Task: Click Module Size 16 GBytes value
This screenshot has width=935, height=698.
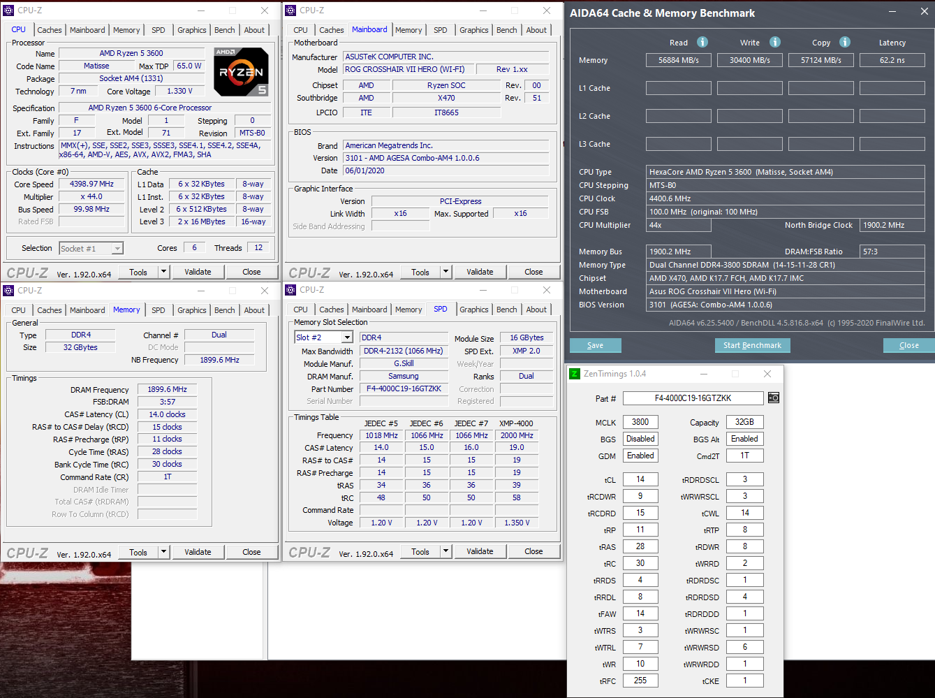Action: tap(527, 337)
